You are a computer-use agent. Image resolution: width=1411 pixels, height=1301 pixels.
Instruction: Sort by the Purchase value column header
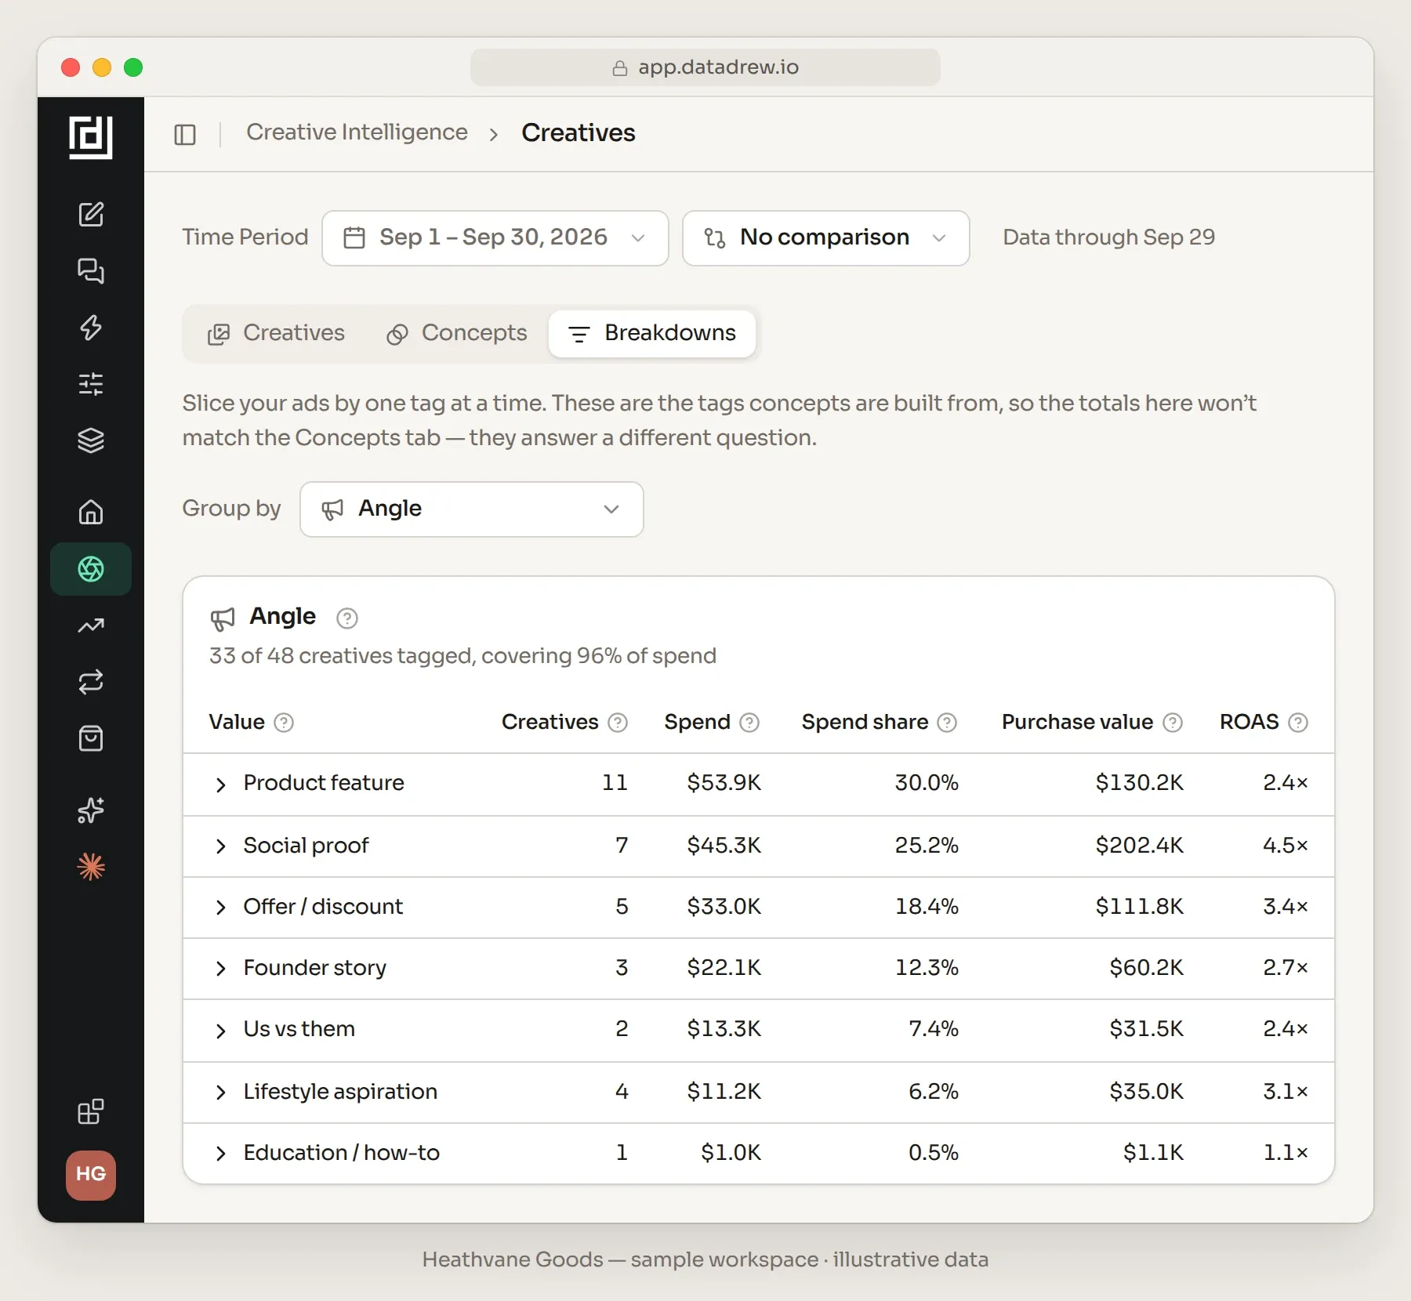(1077, 722)
